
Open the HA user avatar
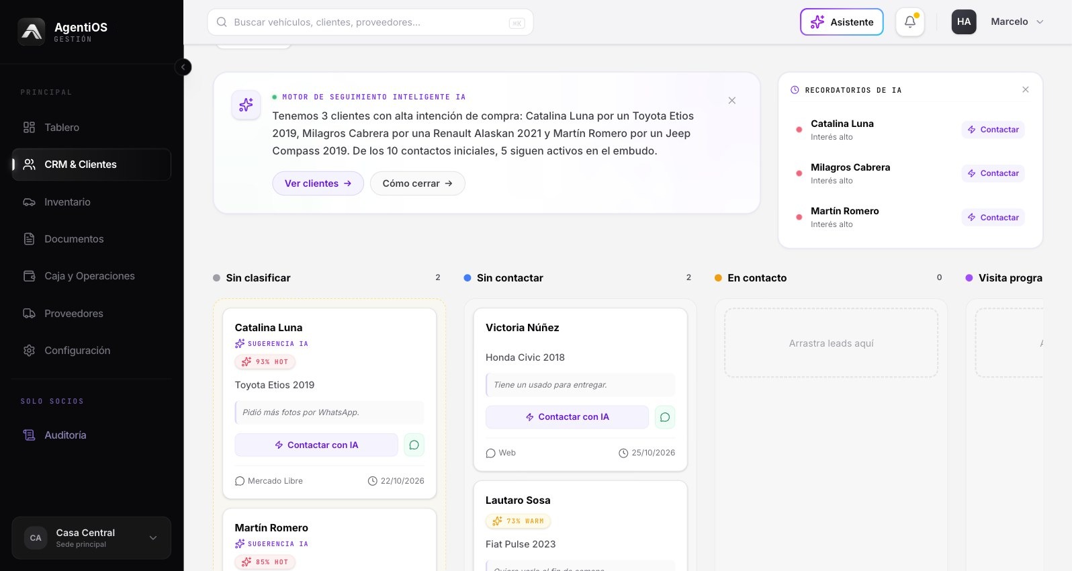964,21
